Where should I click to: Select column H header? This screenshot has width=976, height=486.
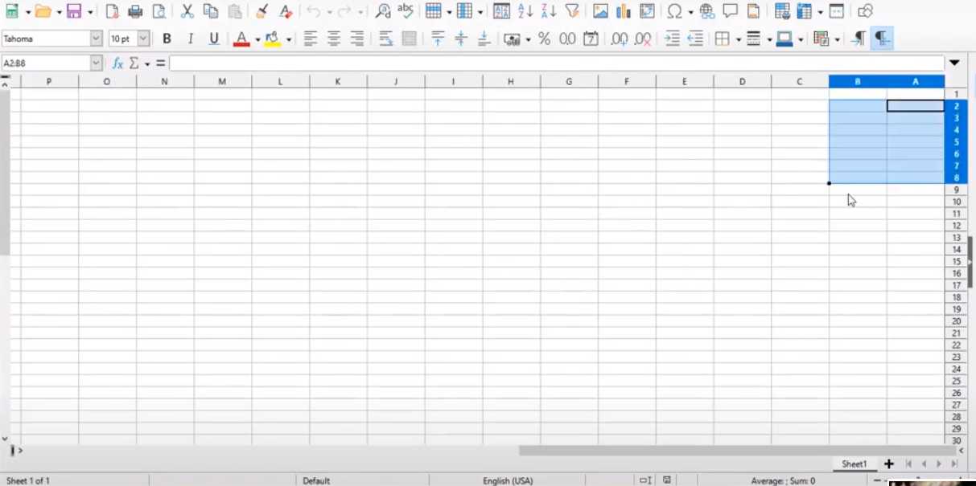click(x=511, y=81)
